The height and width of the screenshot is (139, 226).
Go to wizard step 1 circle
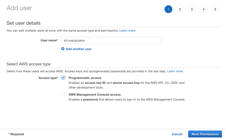tap(168, 9)
